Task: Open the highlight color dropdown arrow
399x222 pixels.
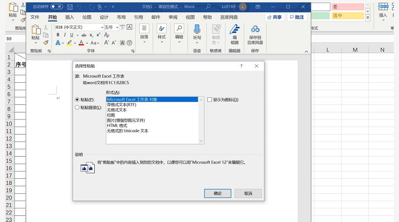Action: coord(75,43)
